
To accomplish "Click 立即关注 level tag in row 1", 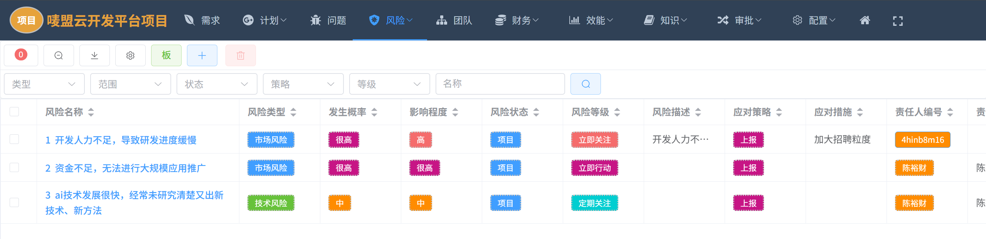I will [x=595, y=140].
